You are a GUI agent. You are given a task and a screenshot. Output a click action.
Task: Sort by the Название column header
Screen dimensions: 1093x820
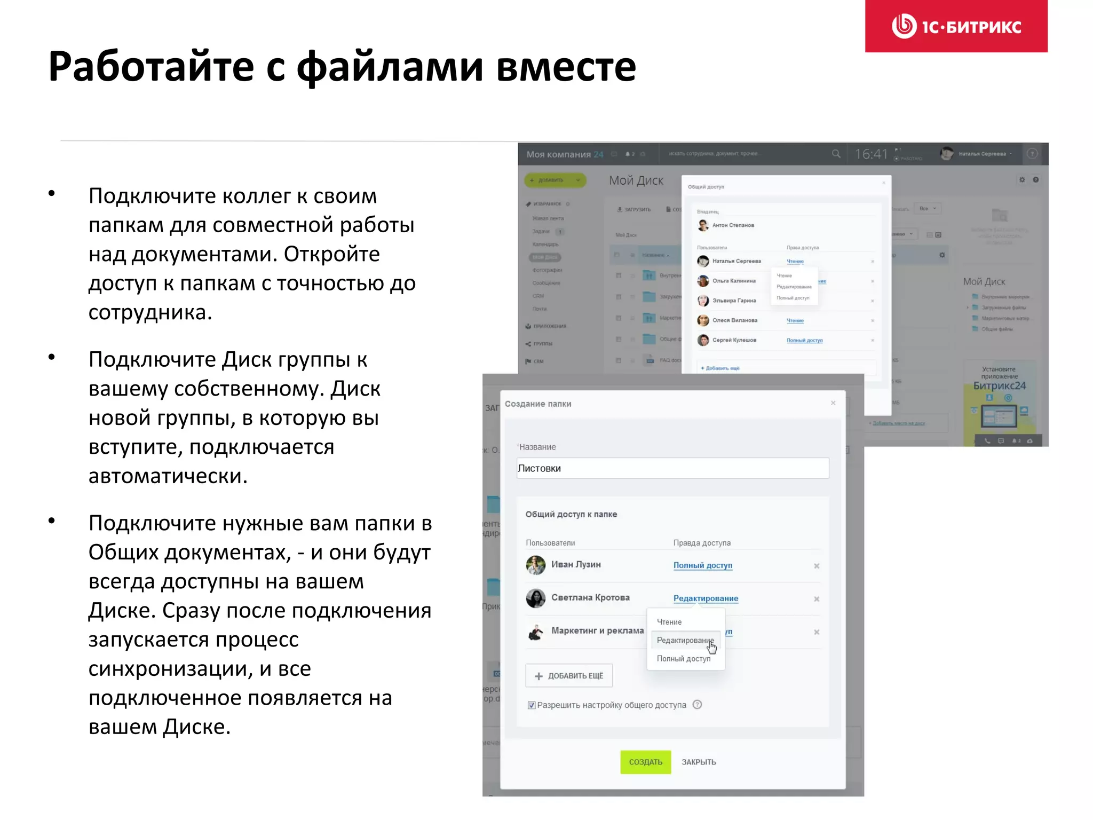(655, 255)
